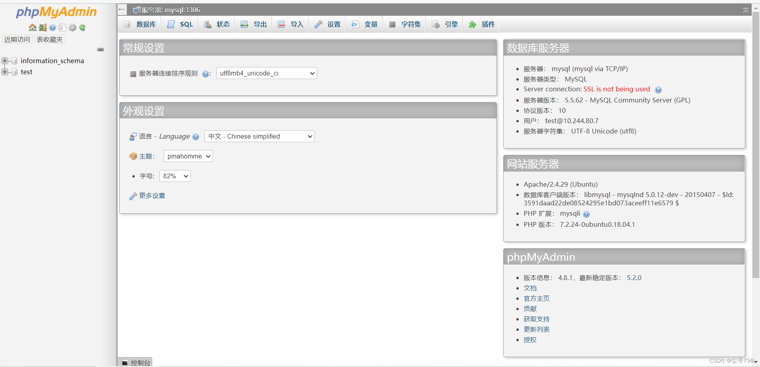This screenshot has height=367, width=760.
Task: Open the navigation panel settings gear
Action: pyautogui.click(x=72, y=27)
